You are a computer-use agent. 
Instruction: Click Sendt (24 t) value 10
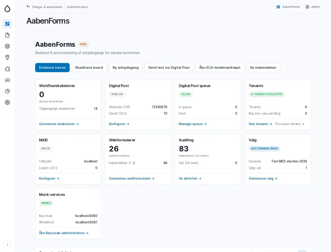(x=165, y=113)
